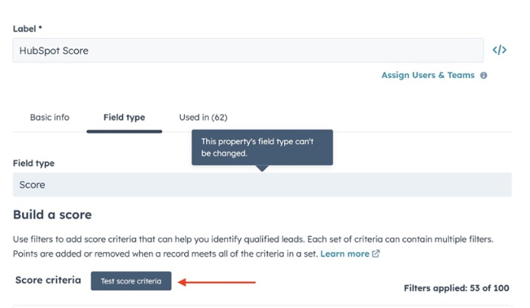Click the info icon beside Assign Users & Teams

484,76
